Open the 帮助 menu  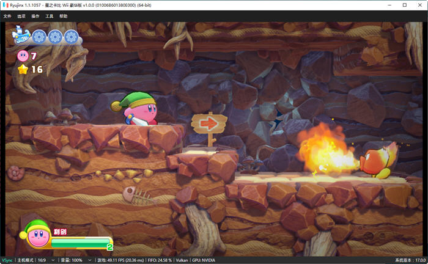pos(64,16)
